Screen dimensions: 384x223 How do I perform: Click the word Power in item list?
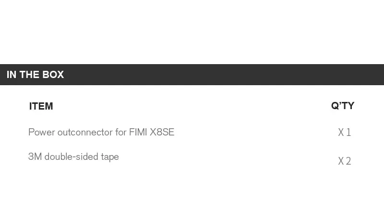(x=41, y=132)
